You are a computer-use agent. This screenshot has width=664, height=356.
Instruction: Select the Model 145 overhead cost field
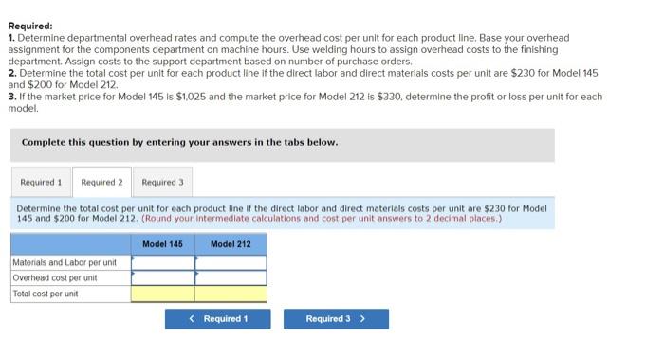point(163,278)
